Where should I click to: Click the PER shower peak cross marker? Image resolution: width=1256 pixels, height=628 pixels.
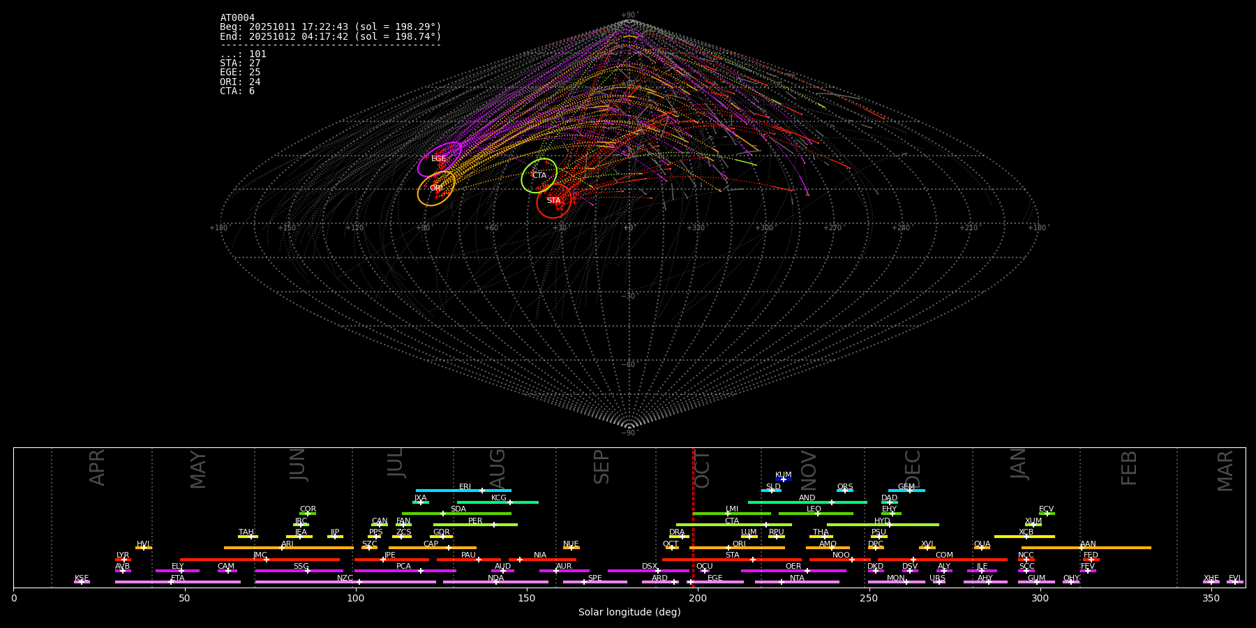(x=494, y=525)
